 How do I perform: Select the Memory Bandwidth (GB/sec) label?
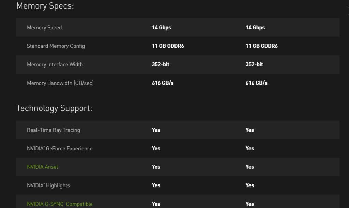60,83
